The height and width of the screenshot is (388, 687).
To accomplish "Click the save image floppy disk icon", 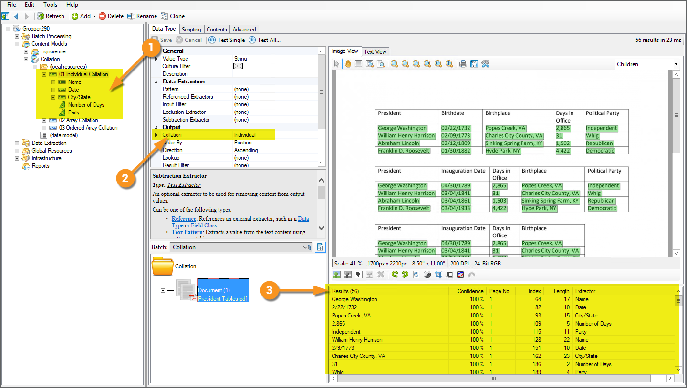I will [x=474, y=64].
